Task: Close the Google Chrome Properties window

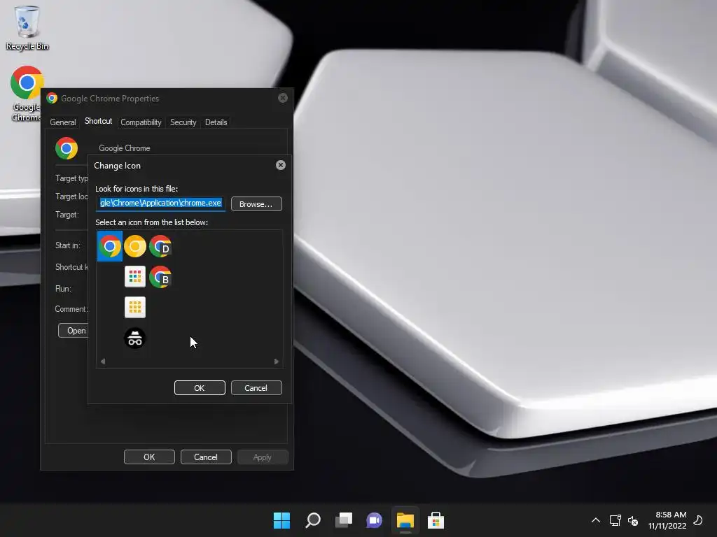Action: point(283,98)
